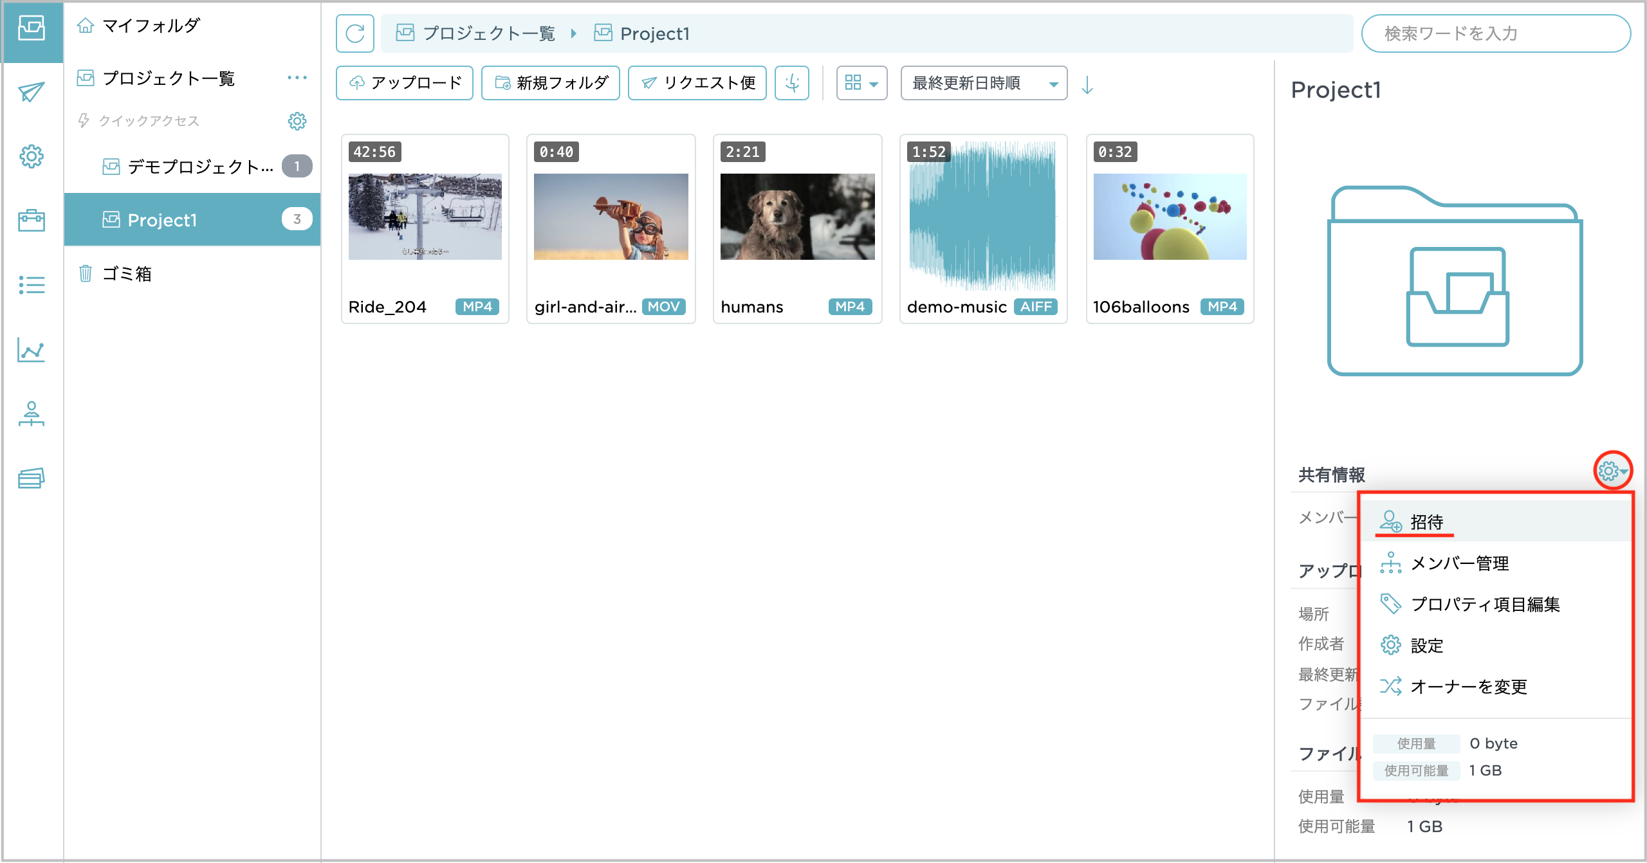Open the user organization icon in sidebar

[31, 414]
